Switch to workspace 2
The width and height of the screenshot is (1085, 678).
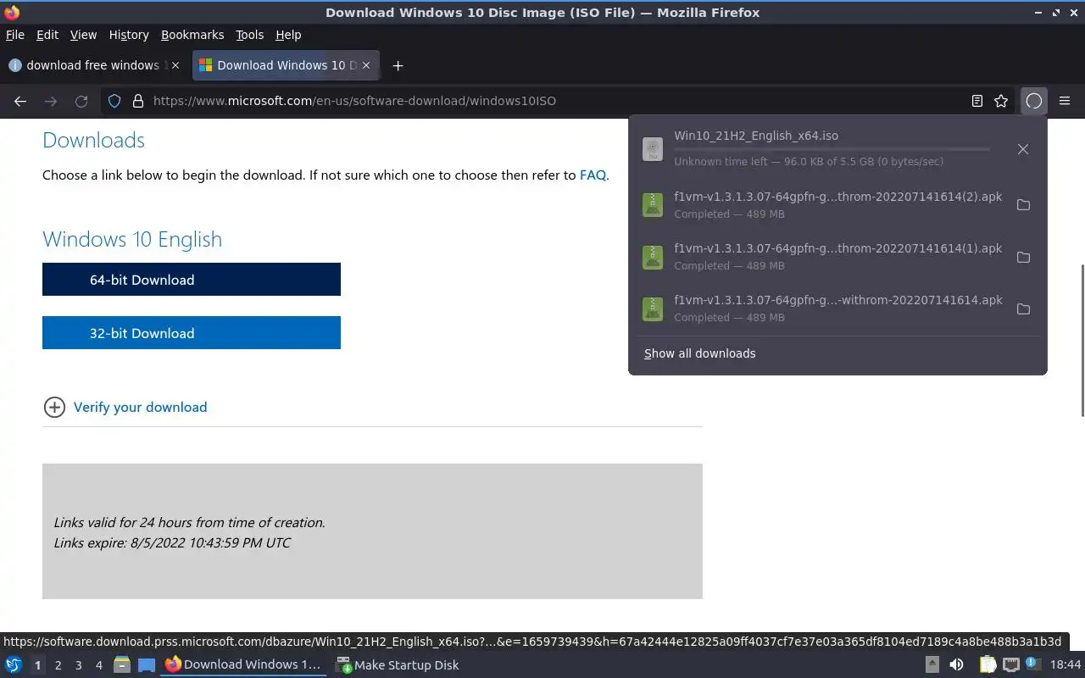click(x=58, y=665)
